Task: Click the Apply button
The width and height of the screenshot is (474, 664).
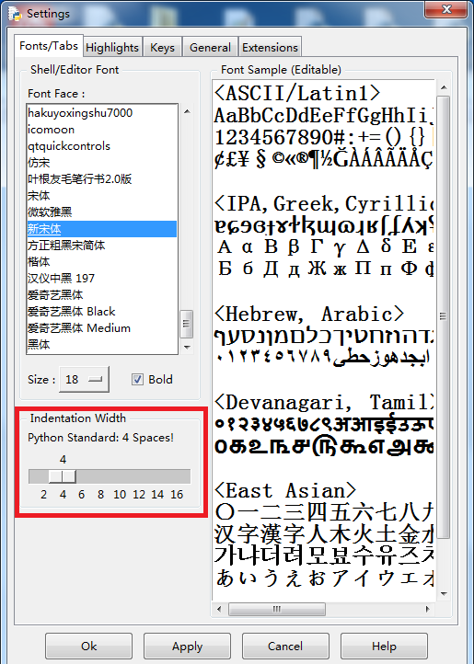Action: (187, 647)
